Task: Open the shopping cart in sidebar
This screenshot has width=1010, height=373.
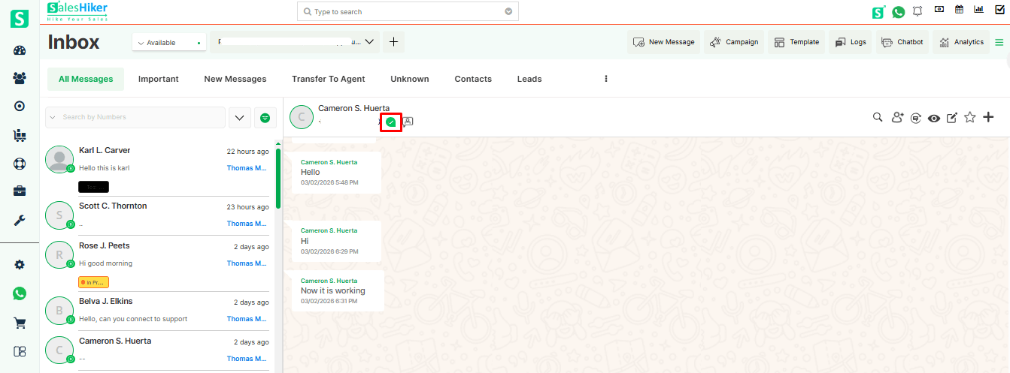Action: pyautogui.click(x=20, y=323)
